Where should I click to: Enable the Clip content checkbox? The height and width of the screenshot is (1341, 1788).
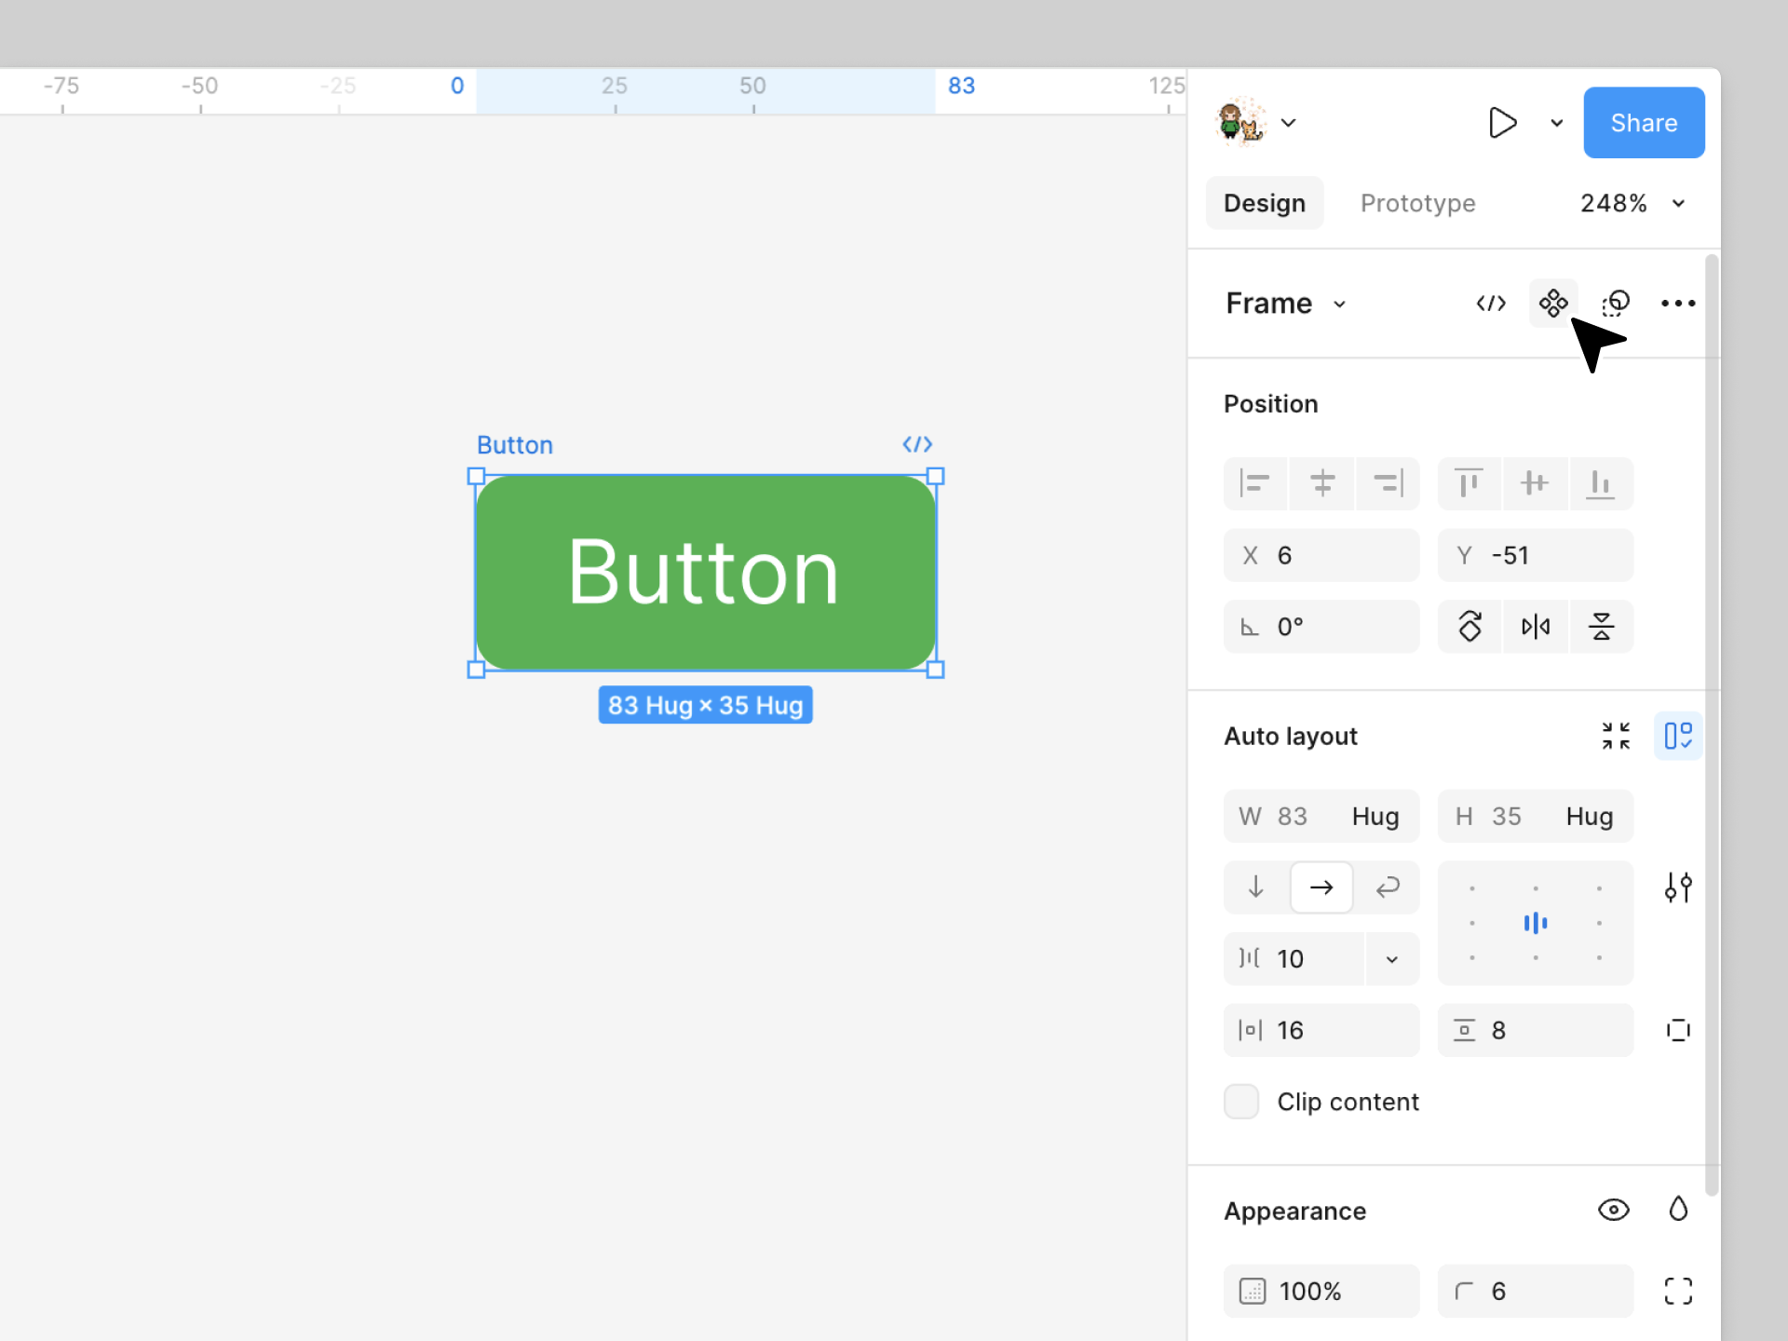tap(1241, 1102)
